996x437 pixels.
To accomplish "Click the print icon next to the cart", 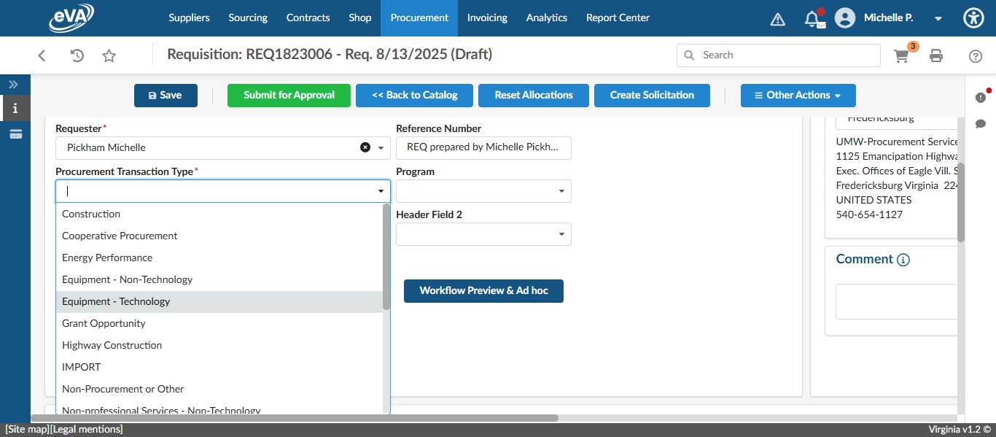I will click(x=936, y=55).
